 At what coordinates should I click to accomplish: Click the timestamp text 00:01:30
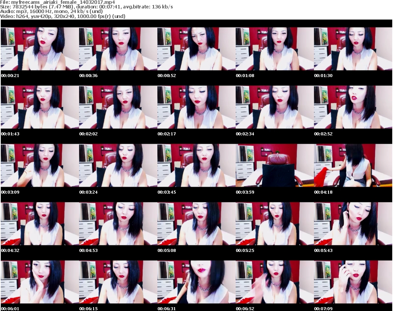tap(323, 76)
